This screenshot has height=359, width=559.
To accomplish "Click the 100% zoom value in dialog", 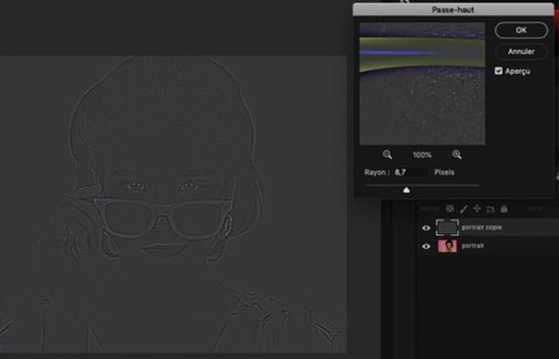I will pos(422,155).
